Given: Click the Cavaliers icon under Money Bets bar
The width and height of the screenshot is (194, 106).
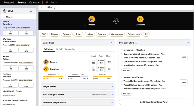Looking at the screenshot, I should [111, 79].
